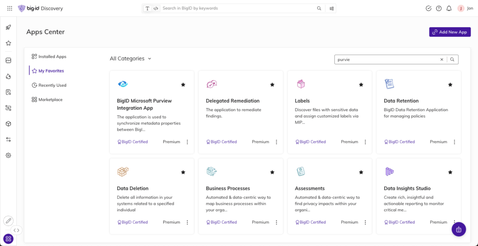The height and width of the screenshot is (246, 478).
Task: Expand All Categories dropdown
Action: [131, 58]
